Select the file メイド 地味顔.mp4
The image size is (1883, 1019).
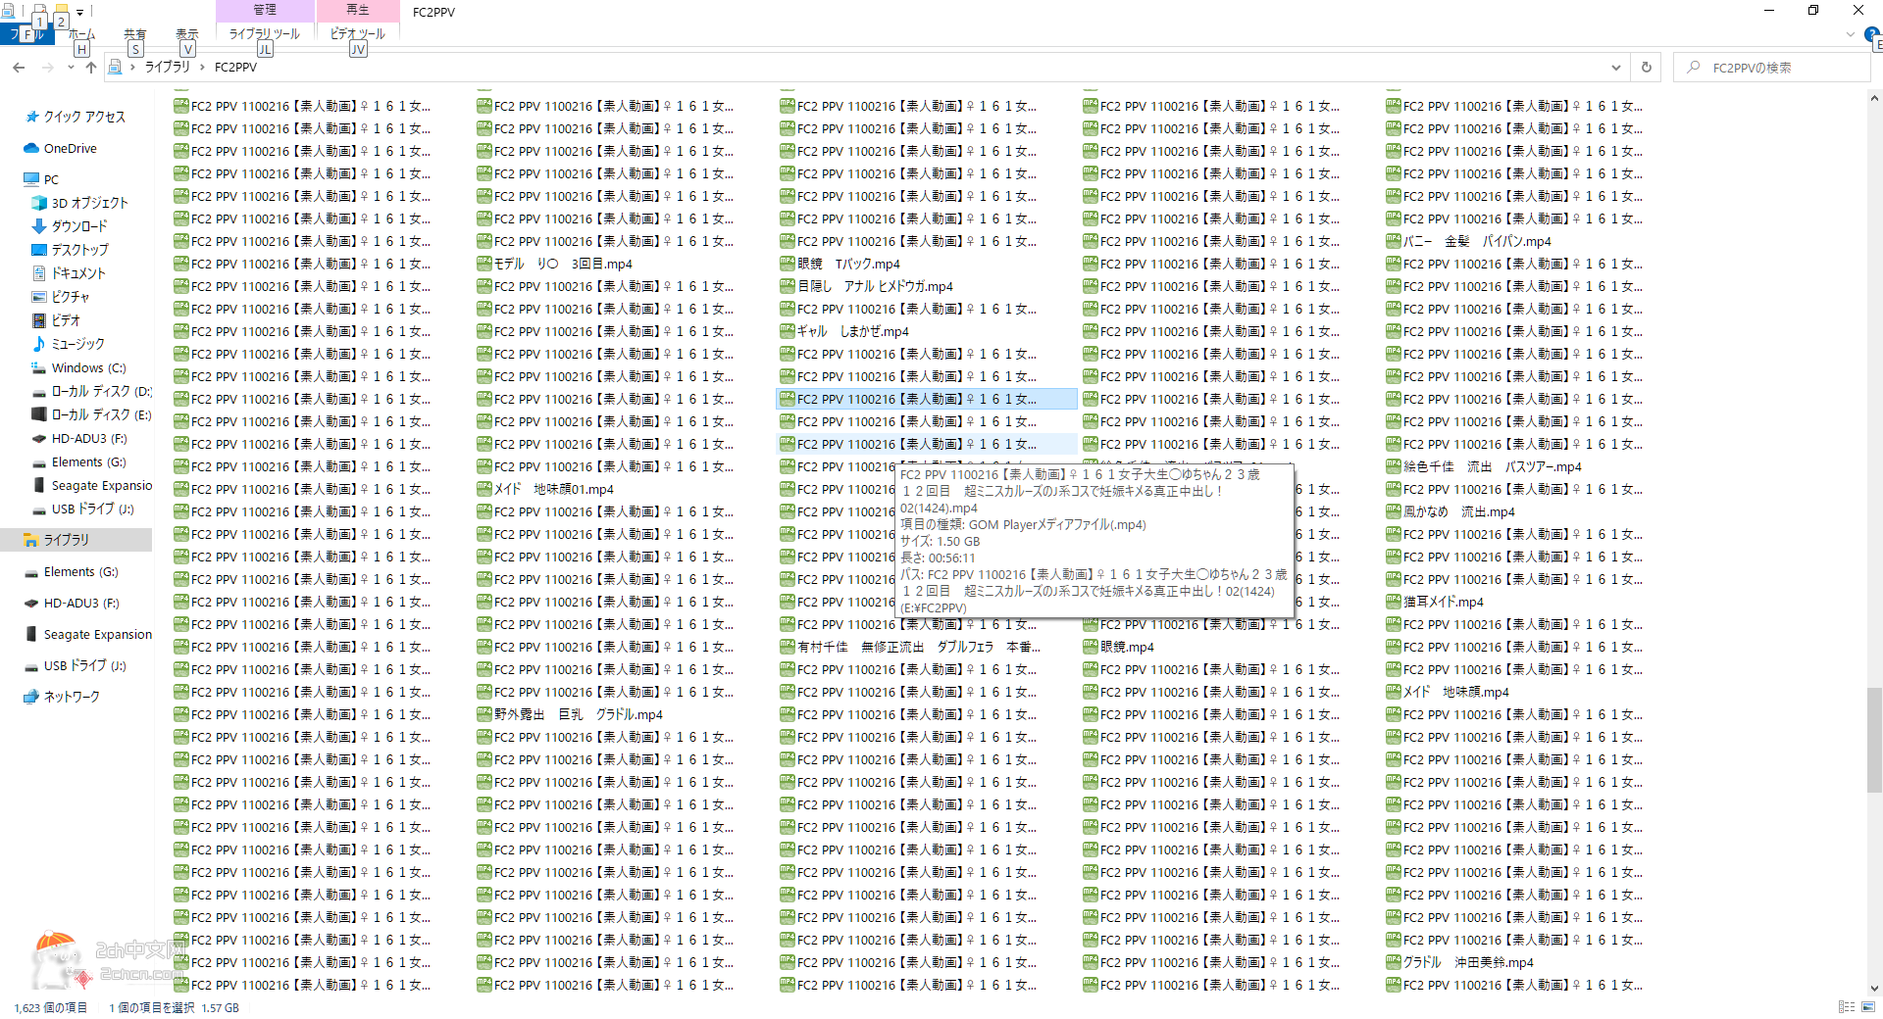1448,693
